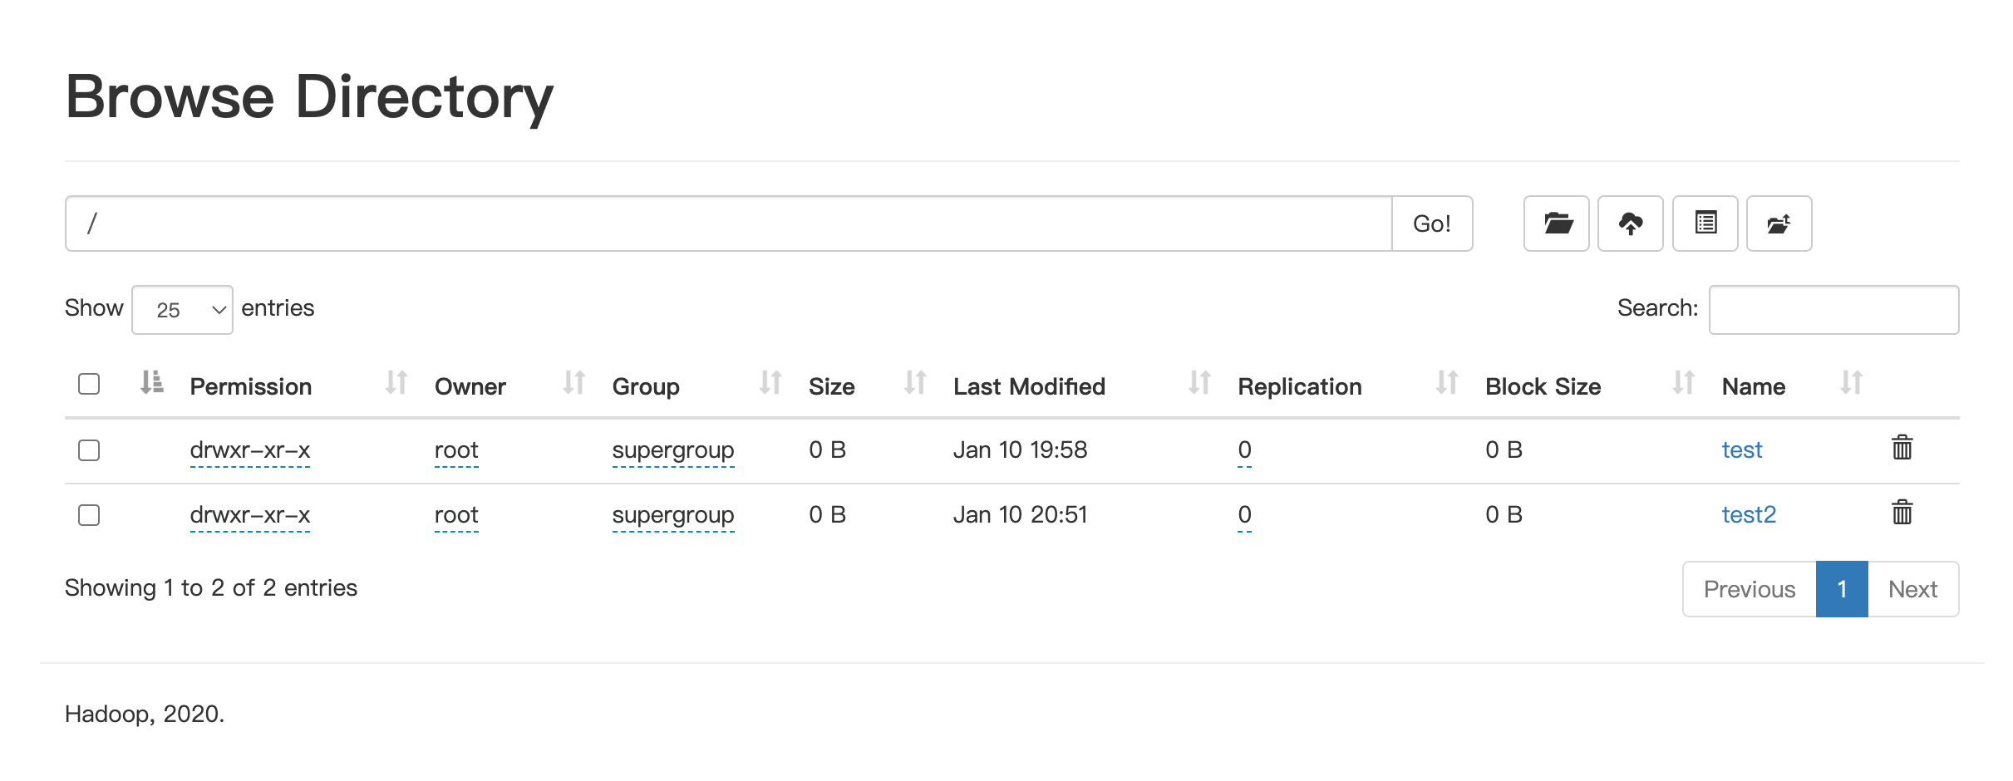Edit permission drwxr-xr-x of test row
Image resolution: width=2013 pixels, height=781 pixels.
click(x=250, y=449)
